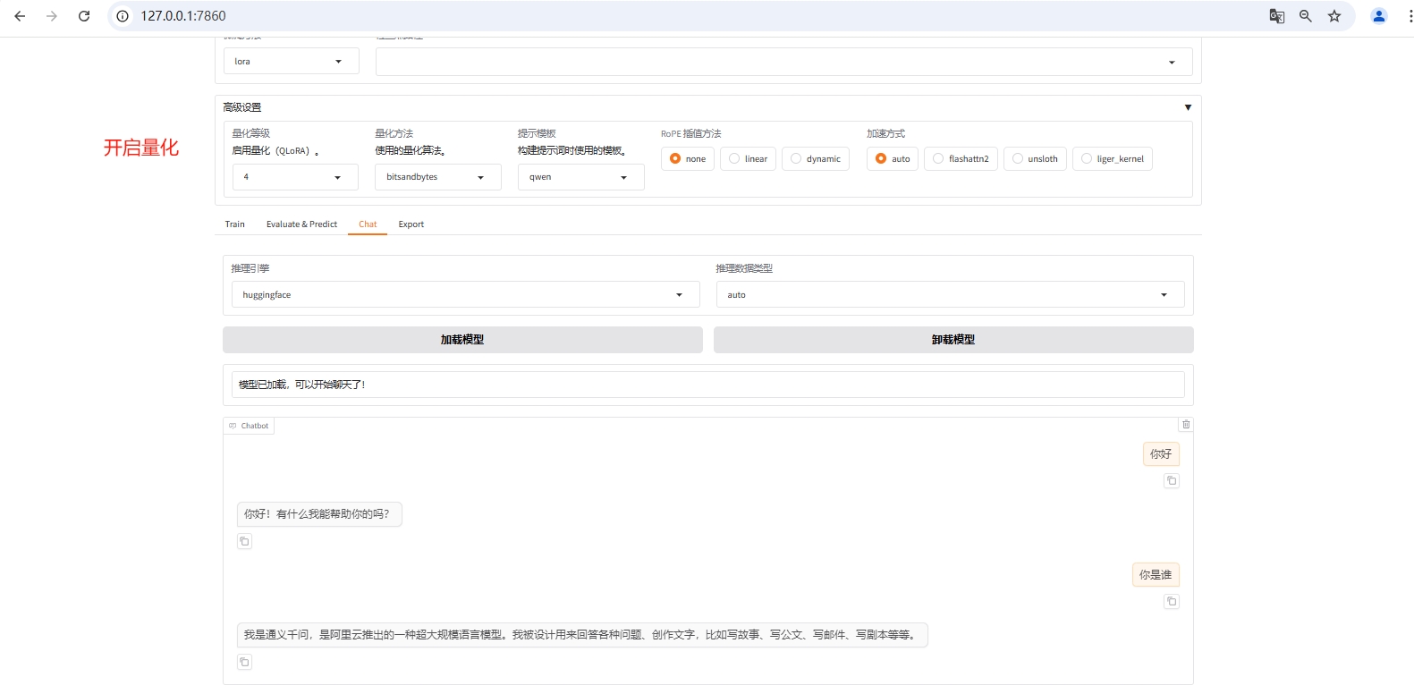Open the Google Translate page icon
This screenshot has width=1414, height=694.
[1276, 16]
